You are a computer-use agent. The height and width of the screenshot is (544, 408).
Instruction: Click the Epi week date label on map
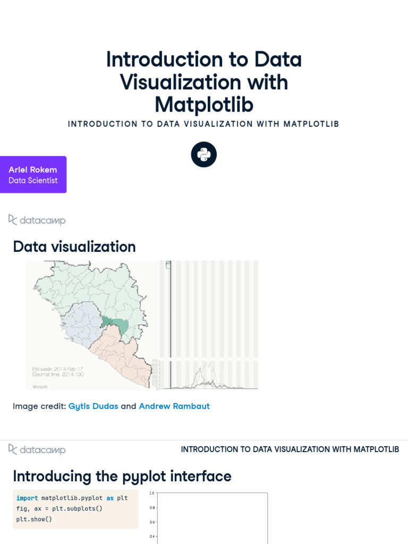(x=58, y=368)
